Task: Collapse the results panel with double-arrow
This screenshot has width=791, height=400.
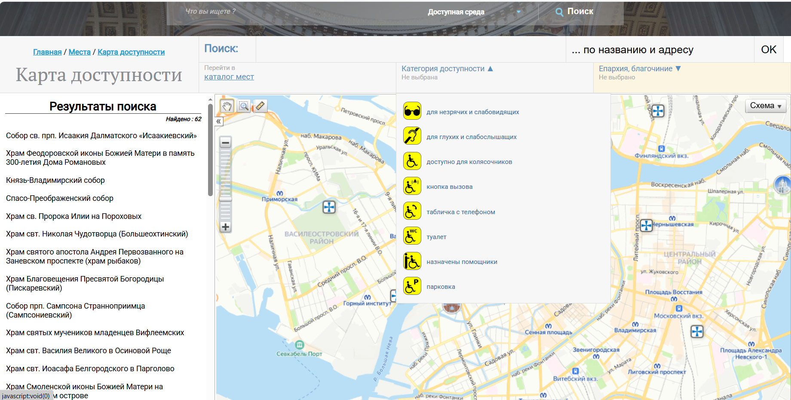Action: click(x=219, y=121)
